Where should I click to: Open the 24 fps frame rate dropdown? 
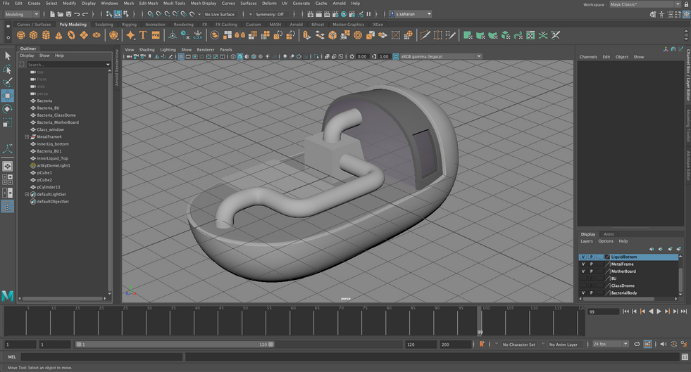tap(611, 344)
